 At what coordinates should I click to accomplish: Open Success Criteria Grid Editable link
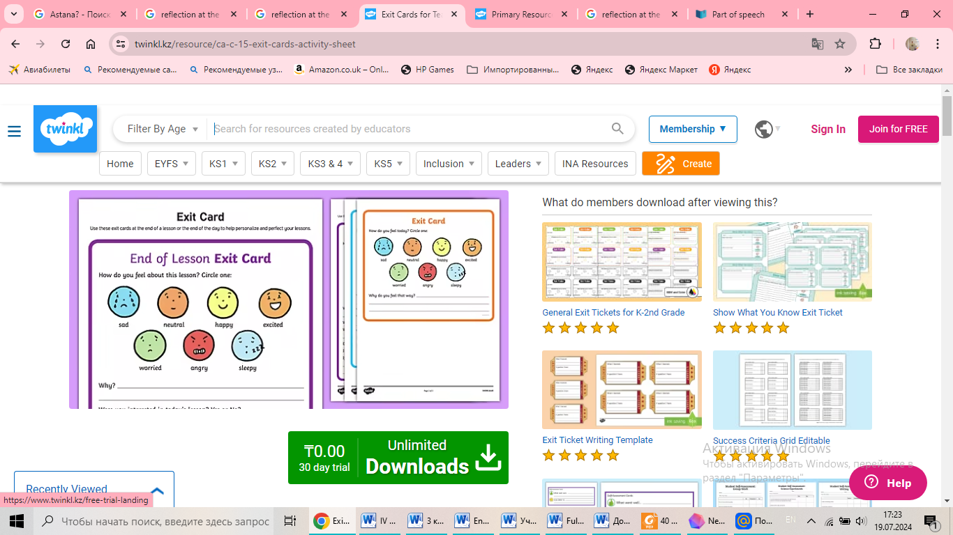(772, 441)
